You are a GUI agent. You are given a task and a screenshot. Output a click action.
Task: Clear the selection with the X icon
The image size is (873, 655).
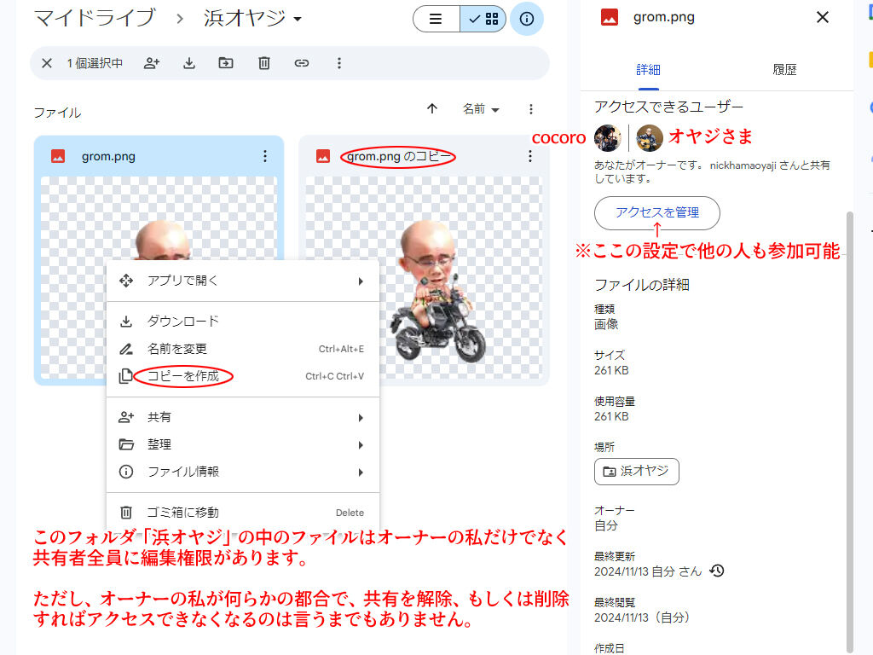coord(47,63)
